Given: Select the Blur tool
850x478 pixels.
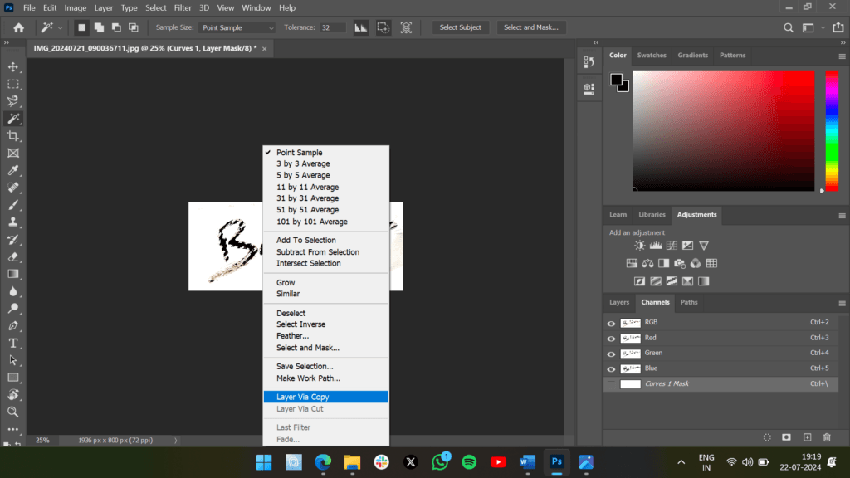Looking at the screenshot, I should pos(13,291).
